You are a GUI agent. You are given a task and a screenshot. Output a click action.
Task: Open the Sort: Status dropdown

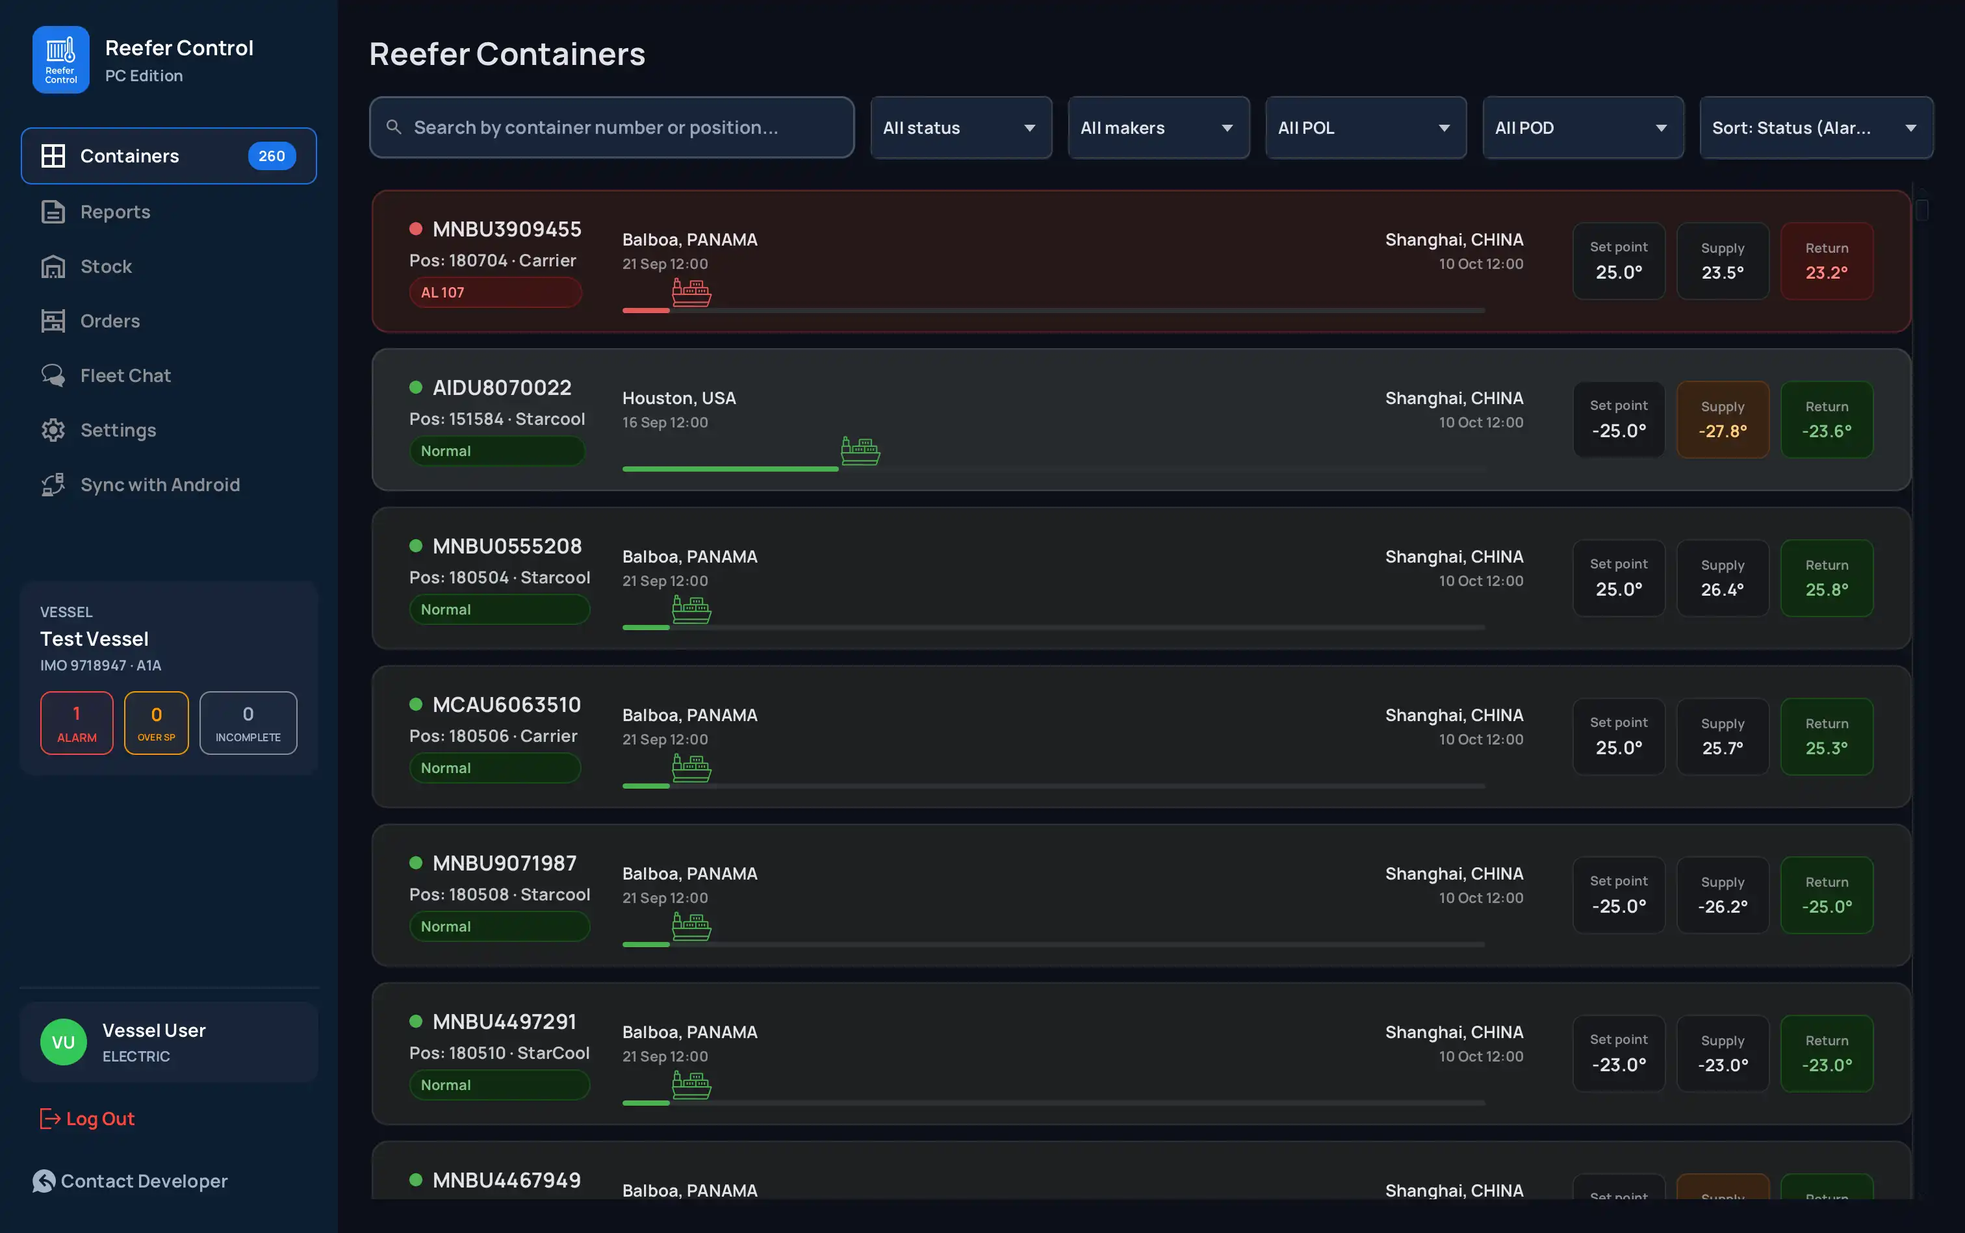(1816, 127)
